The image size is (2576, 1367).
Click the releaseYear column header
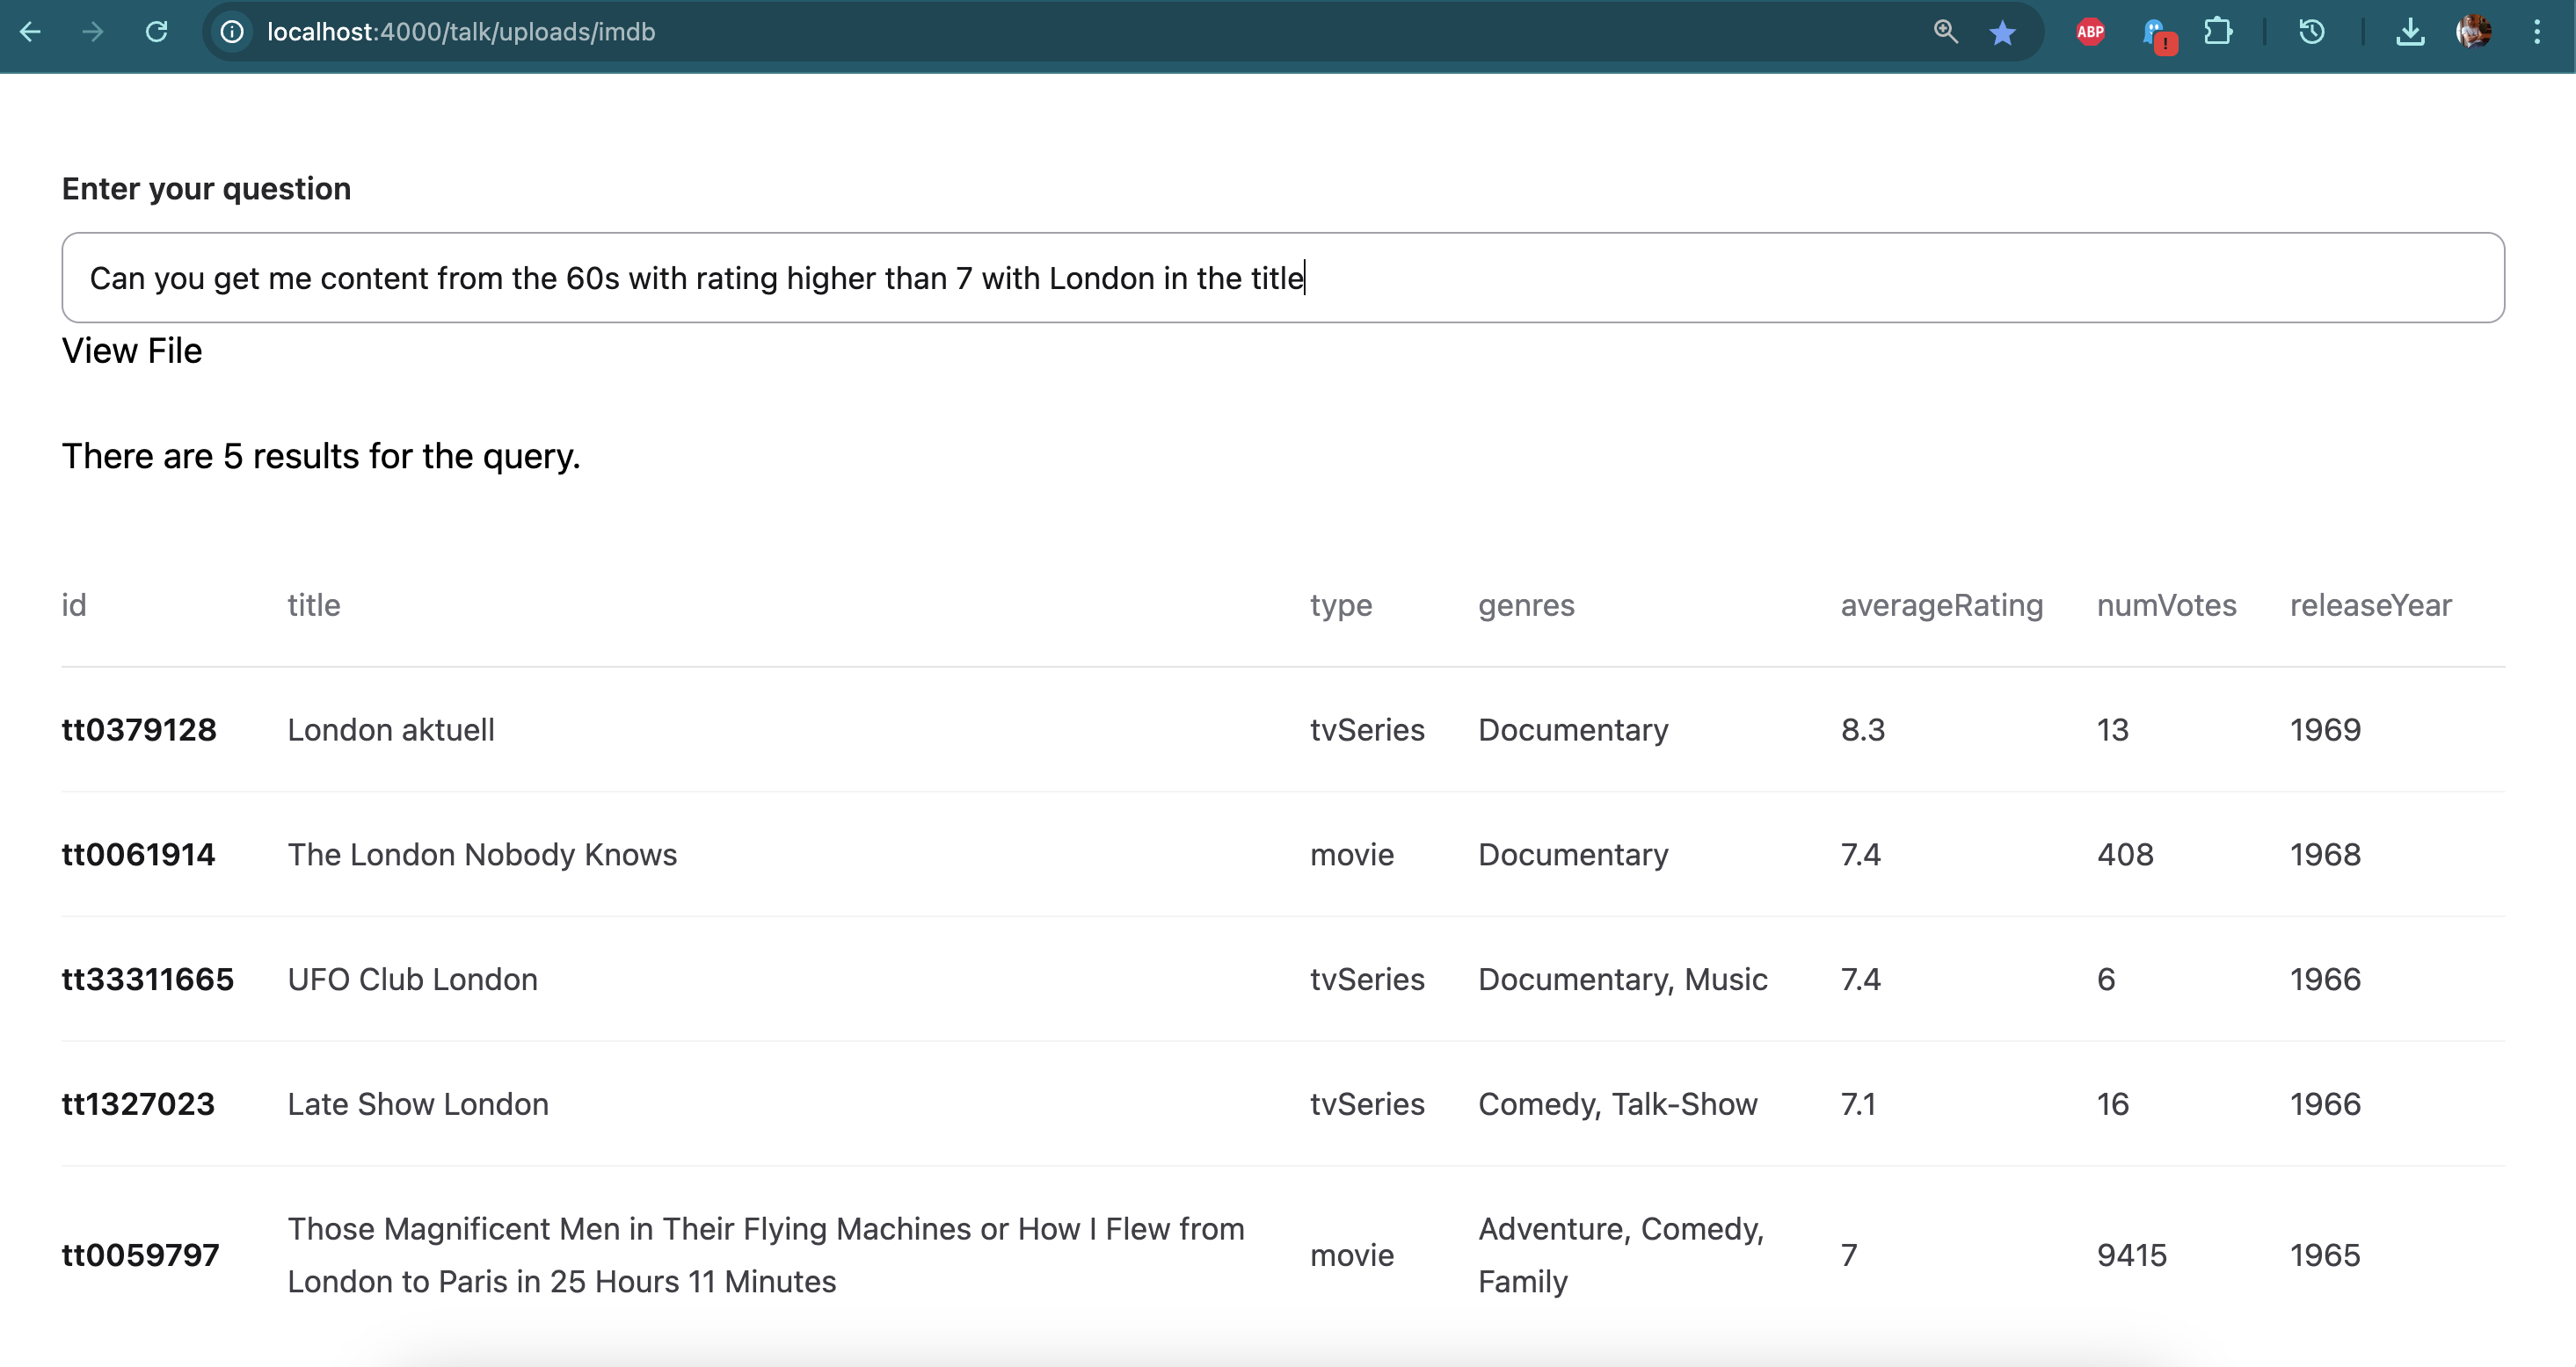click(2370, 604)
